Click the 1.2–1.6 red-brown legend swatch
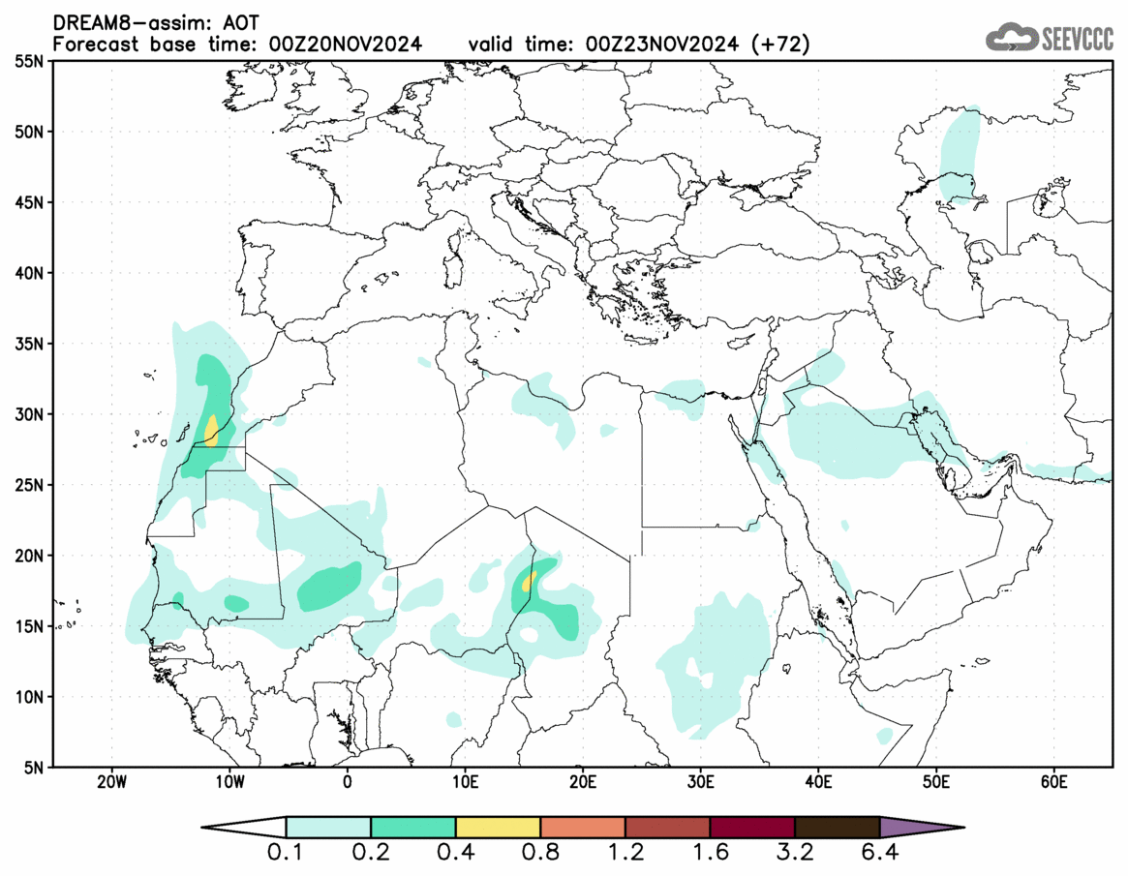 click(x=667, y=827)
